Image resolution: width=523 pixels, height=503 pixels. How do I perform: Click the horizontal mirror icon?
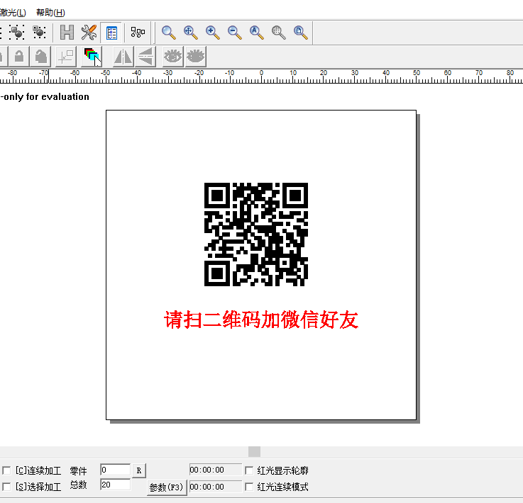tap(123, 56)
